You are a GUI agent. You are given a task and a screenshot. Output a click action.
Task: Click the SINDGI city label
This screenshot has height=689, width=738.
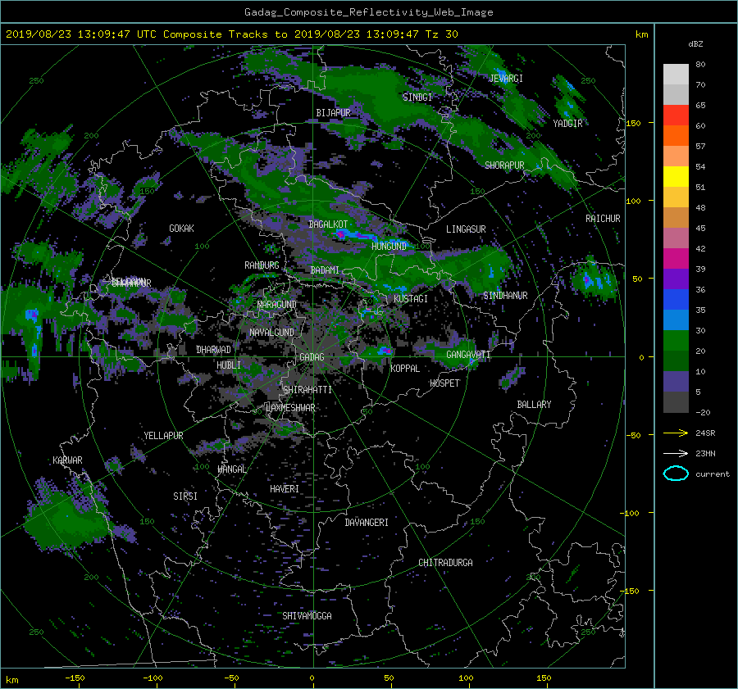(x=417, y=97)
